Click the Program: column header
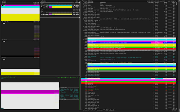180x112 pixels. [x=91, y=2]
